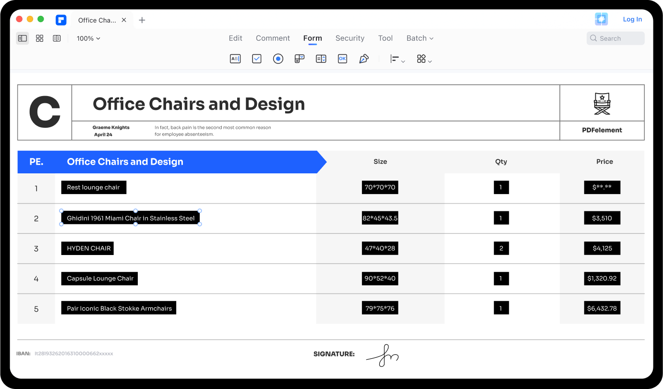This screenshot has width=663, height=389.
Task: Click the Log In link
Action: 632,19
